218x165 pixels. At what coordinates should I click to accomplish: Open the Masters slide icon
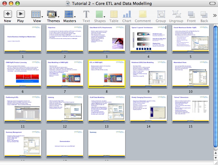69,14
